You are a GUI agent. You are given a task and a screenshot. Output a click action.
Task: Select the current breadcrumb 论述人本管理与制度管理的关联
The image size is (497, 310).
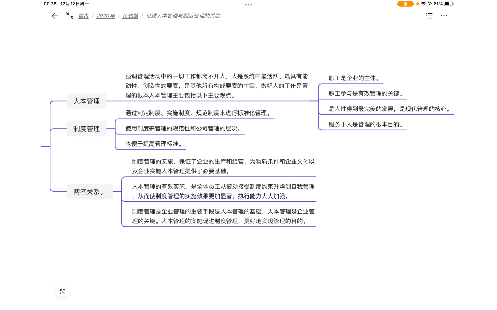click(x=185, y=15)
